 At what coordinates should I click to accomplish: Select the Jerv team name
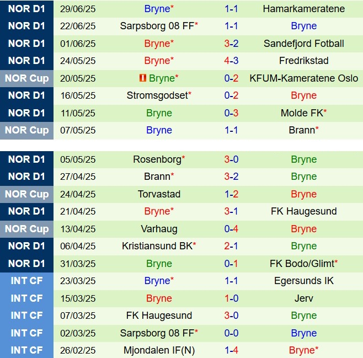(x=304, y=298)
